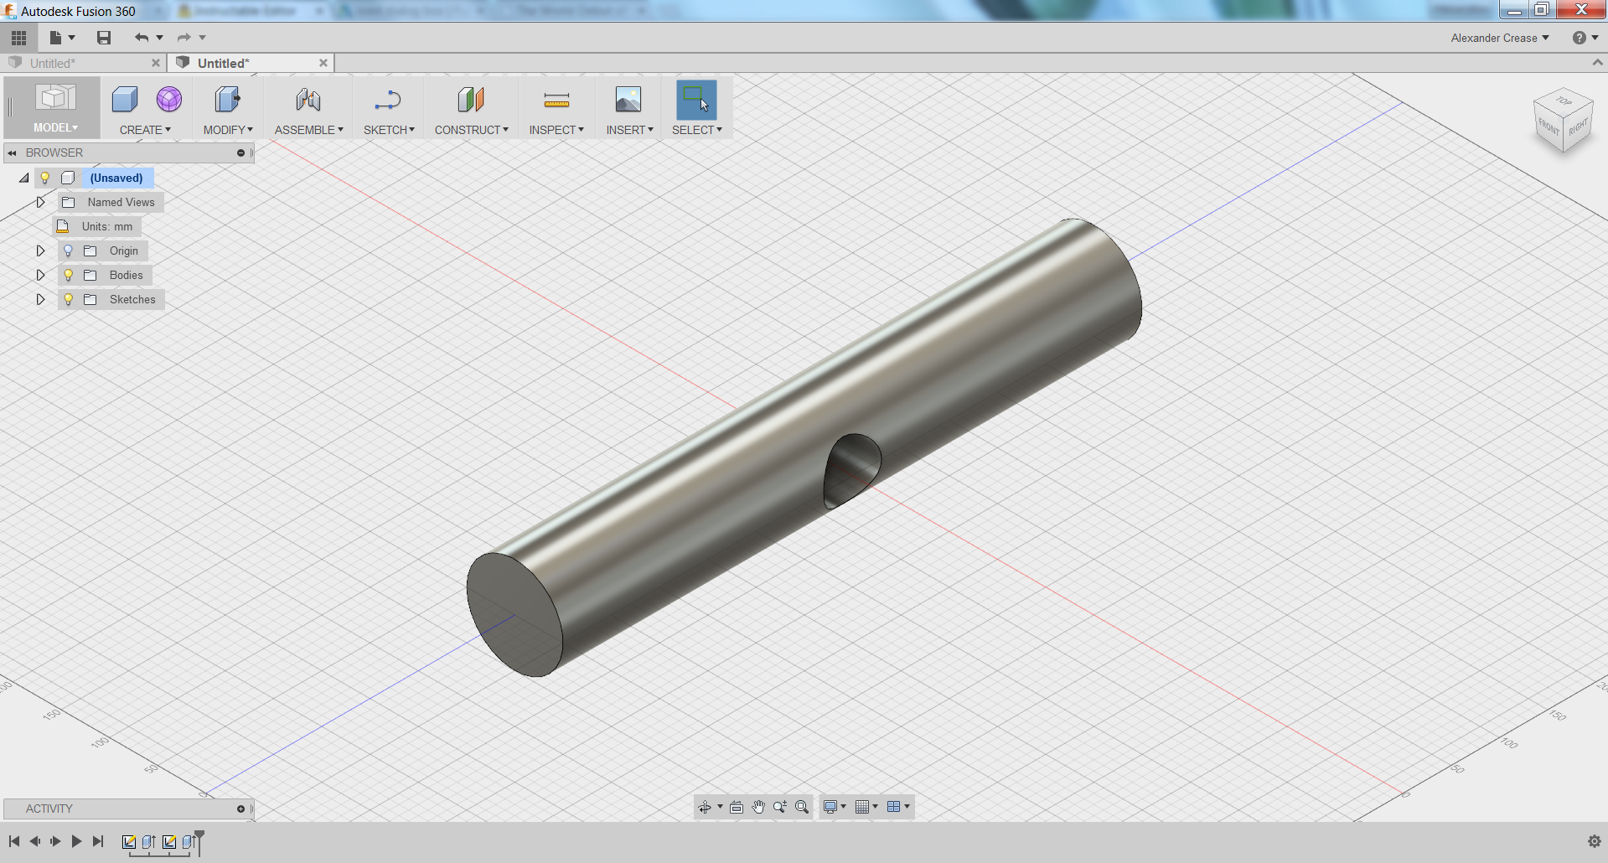Play the timeline
Viewport: 1608px width, 863px height.
(76, 841)
